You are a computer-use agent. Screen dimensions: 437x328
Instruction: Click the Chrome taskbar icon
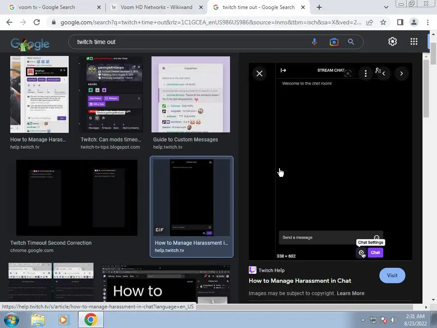[90, 319]
